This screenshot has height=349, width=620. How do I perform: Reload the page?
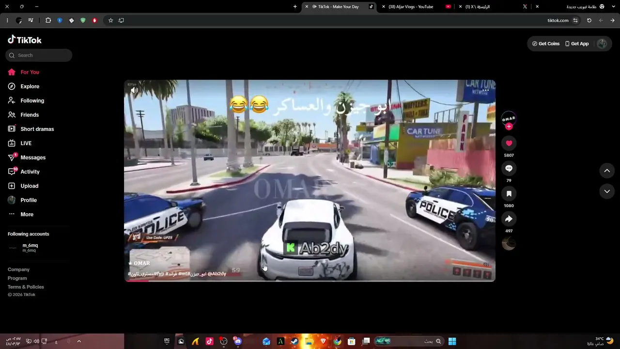click(x=589, y=20)
